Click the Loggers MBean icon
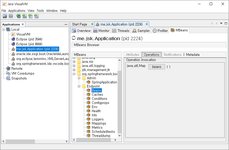Image resolution: width=229 pixels, height=150 pixels. pos(88,119)
